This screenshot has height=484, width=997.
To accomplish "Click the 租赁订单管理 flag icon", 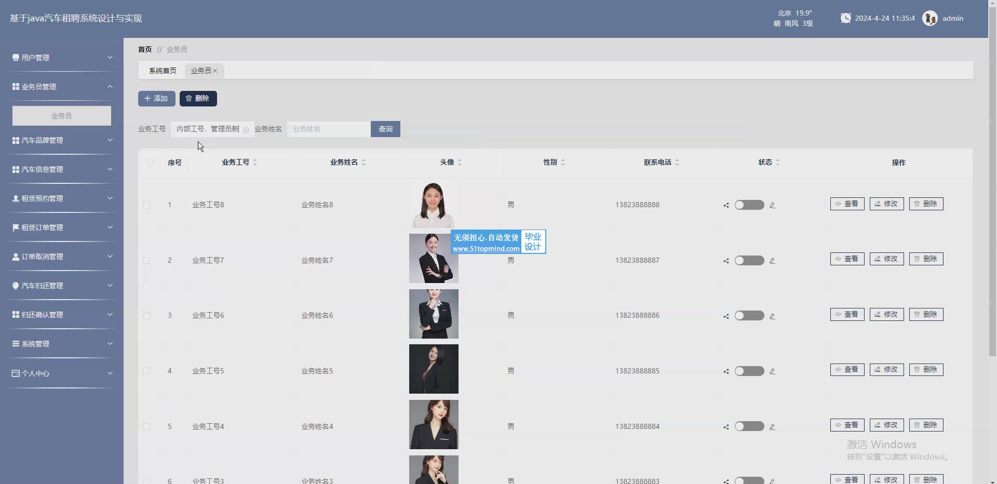I will coord(16,227).
